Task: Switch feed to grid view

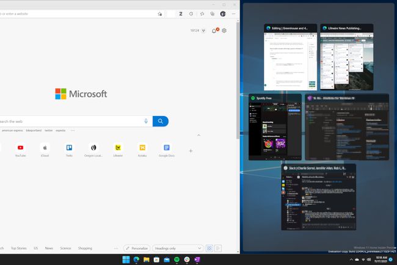Action: tap(209, 249)
